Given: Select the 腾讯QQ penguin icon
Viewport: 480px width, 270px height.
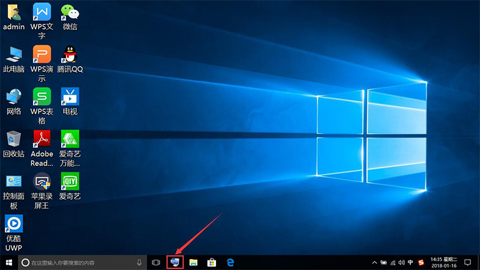Looking at the screenshot, I should (x=70, y=54).
